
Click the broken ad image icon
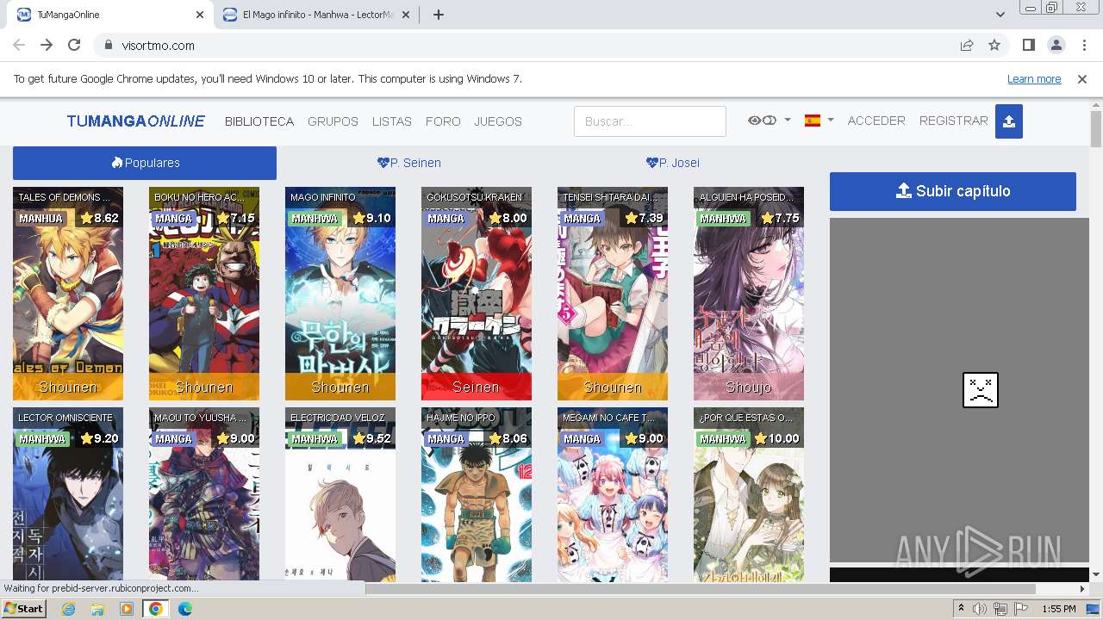(x=981, y=390)
